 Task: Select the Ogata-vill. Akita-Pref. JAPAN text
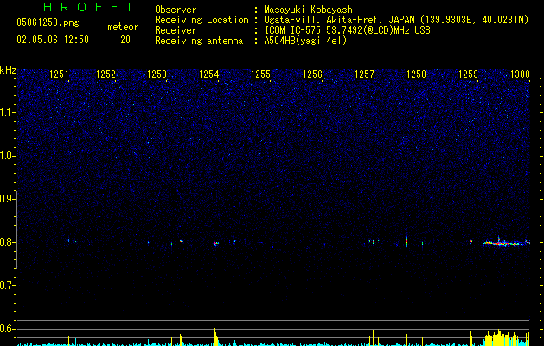click(x=339, y=20)
